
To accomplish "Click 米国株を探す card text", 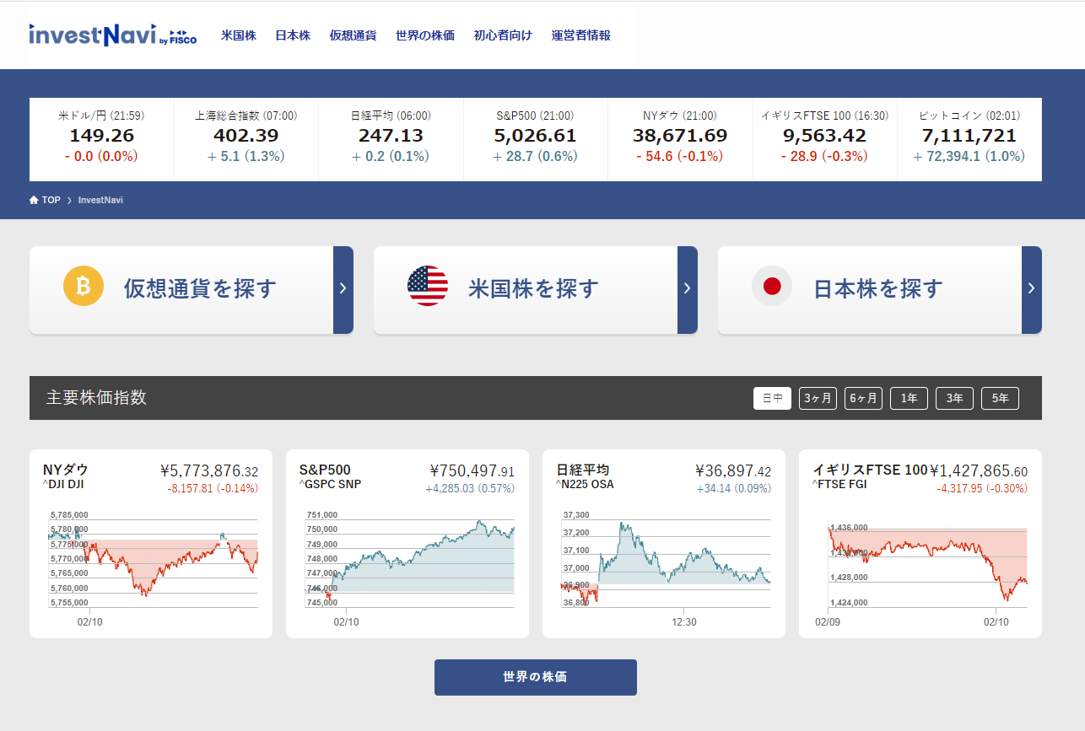I will [x=533, y=288].
